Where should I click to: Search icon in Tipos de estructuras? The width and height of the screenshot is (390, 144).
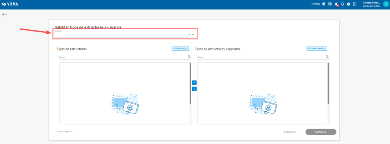tap(189, 57)
